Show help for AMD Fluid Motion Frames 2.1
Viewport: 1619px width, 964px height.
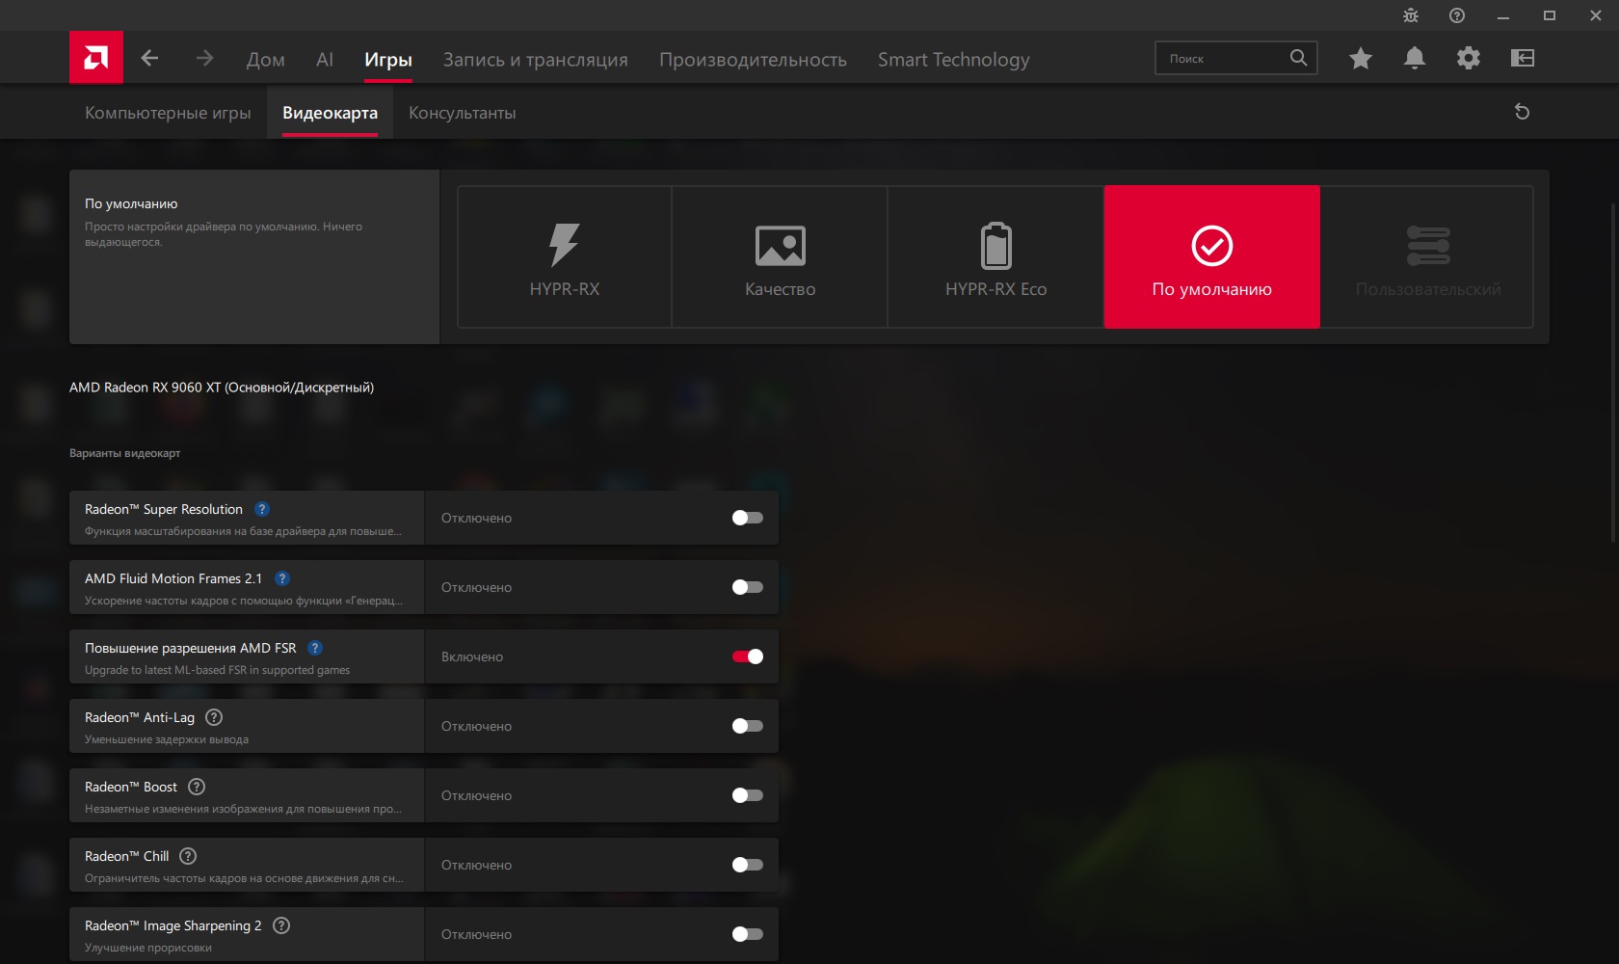282,578
